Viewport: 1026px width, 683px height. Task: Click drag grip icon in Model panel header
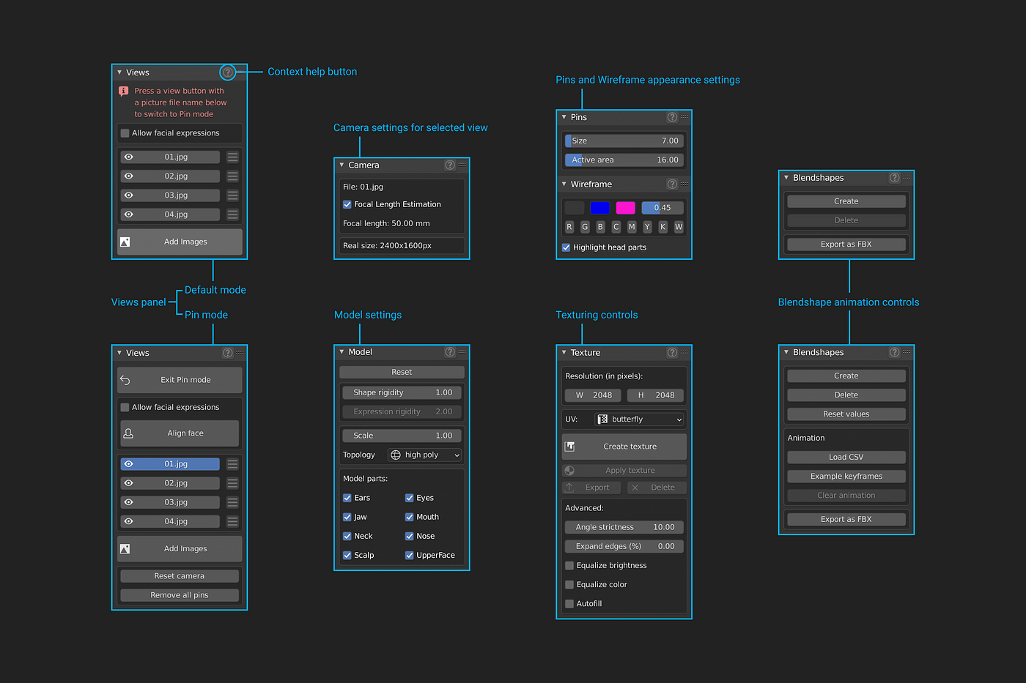[x=462, y=352]
